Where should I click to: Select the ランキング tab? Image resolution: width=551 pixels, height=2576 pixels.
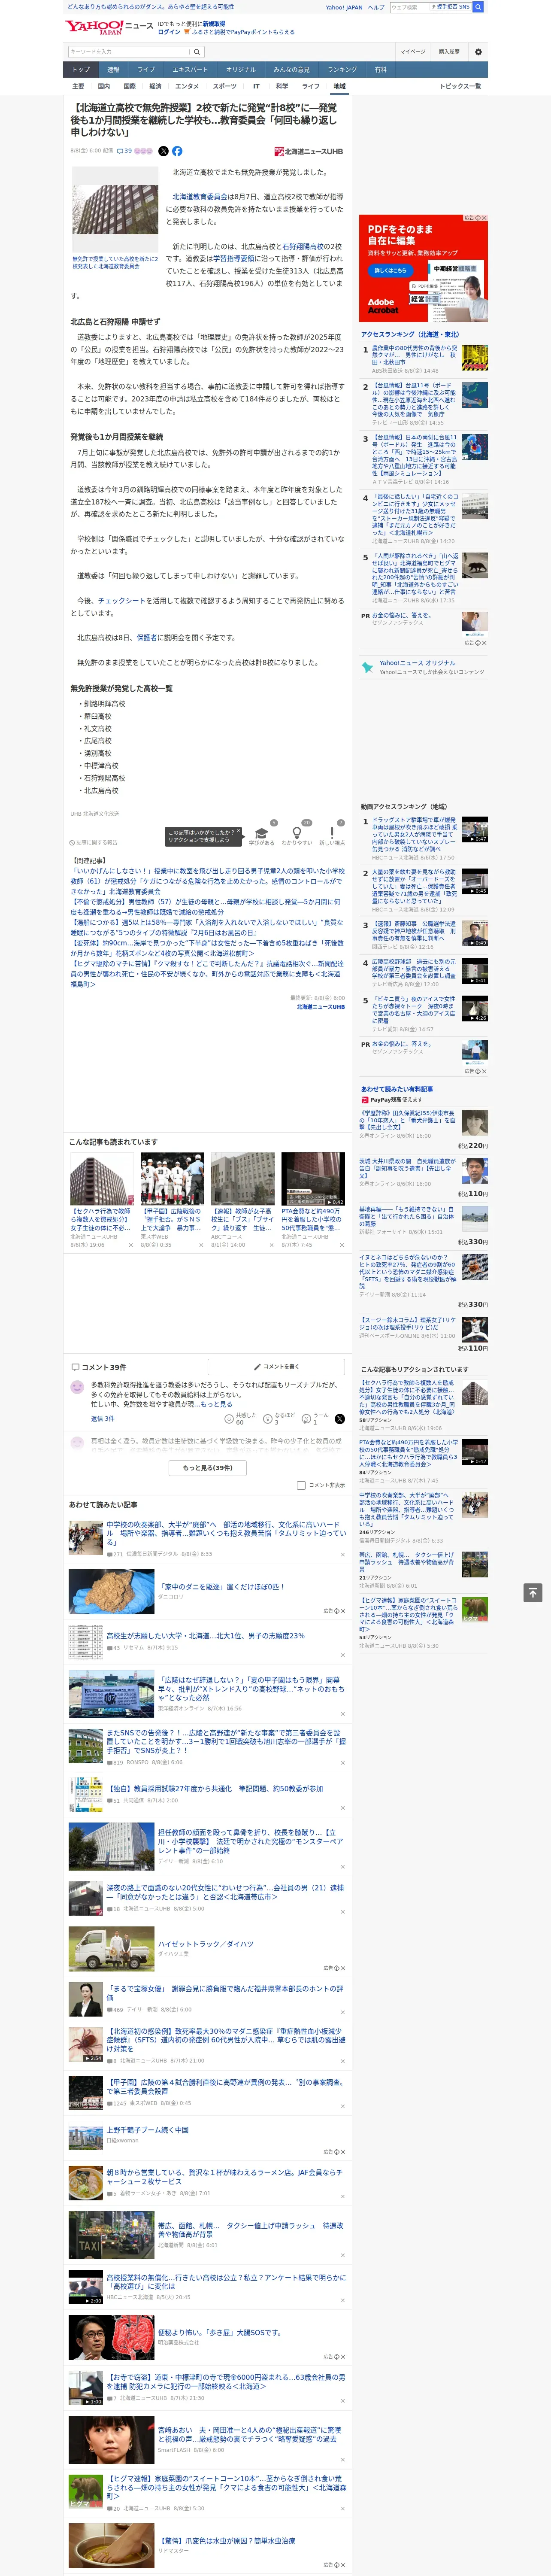click(x=342, y=69)
